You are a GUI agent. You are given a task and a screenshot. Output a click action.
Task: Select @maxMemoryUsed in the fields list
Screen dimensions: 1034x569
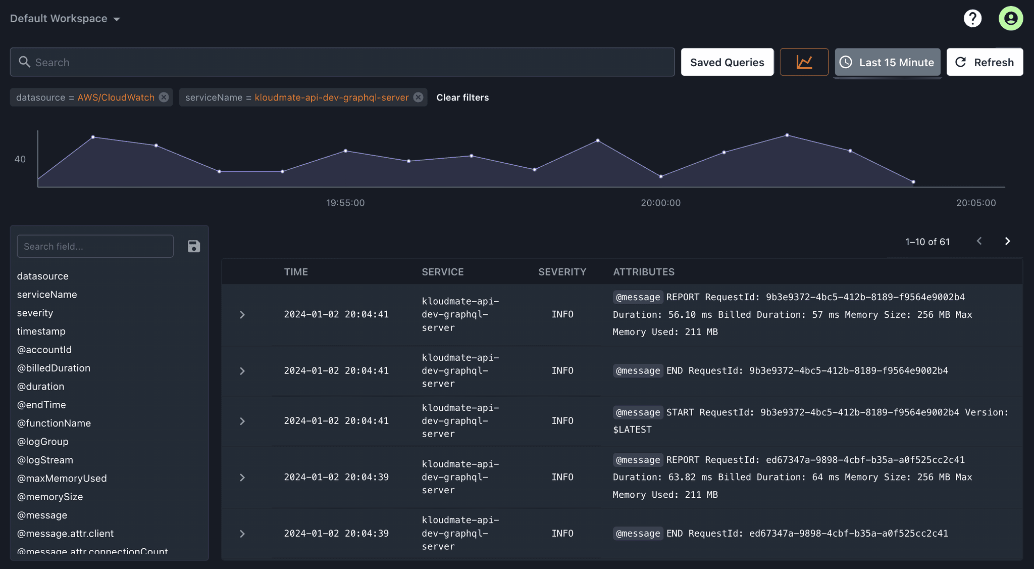pos(62,478)
